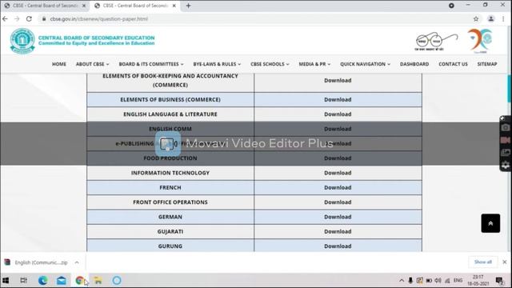The width and height of the screenshot is (512, 288).
Task: Open Chrome three-dot menu
Action: point(503,19)
